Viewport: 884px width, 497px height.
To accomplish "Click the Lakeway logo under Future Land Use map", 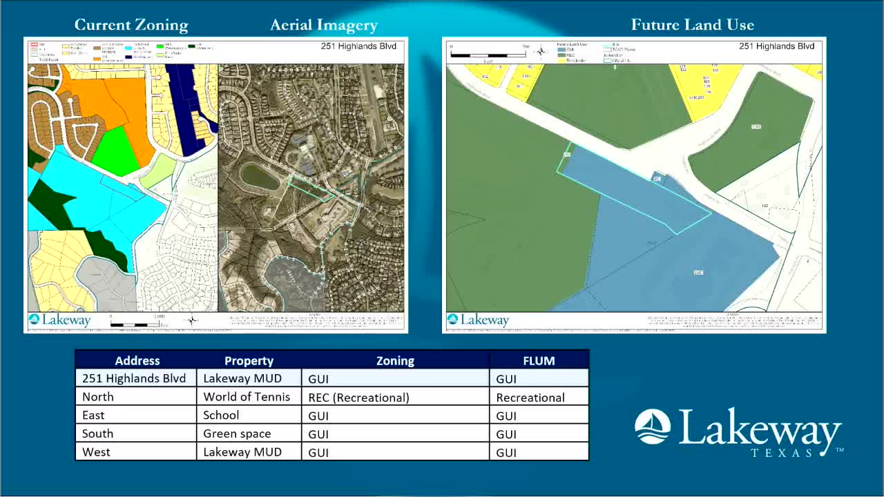I will pos(478,320).
